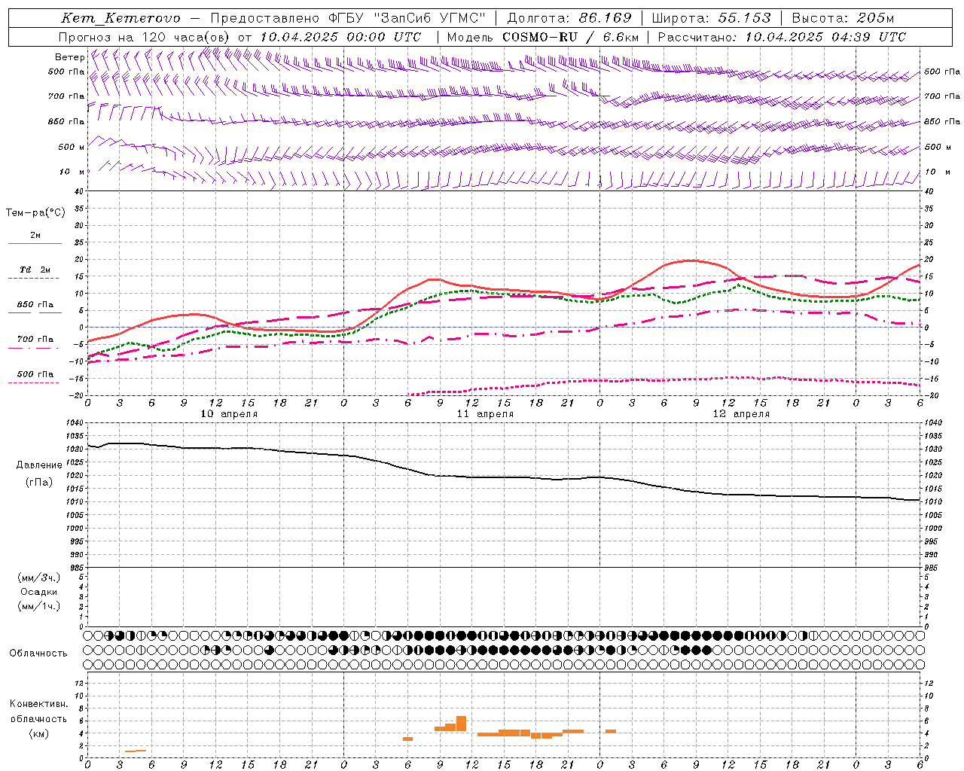Click the Td 2м dew point legend entry
This screenshot has width=964, height=771.
coord(35,269)
